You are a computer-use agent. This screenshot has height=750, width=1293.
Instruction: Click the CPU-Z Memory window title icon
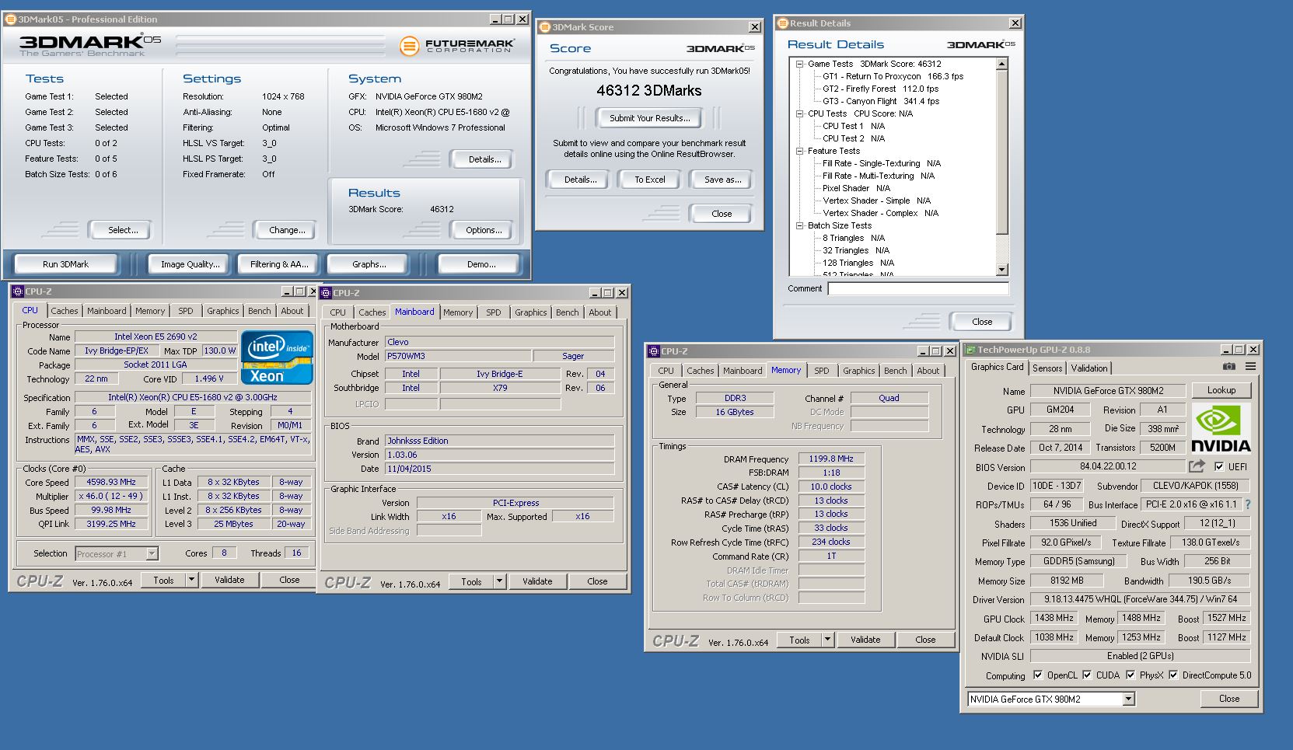pyautogui.click(x=655, y=351)
